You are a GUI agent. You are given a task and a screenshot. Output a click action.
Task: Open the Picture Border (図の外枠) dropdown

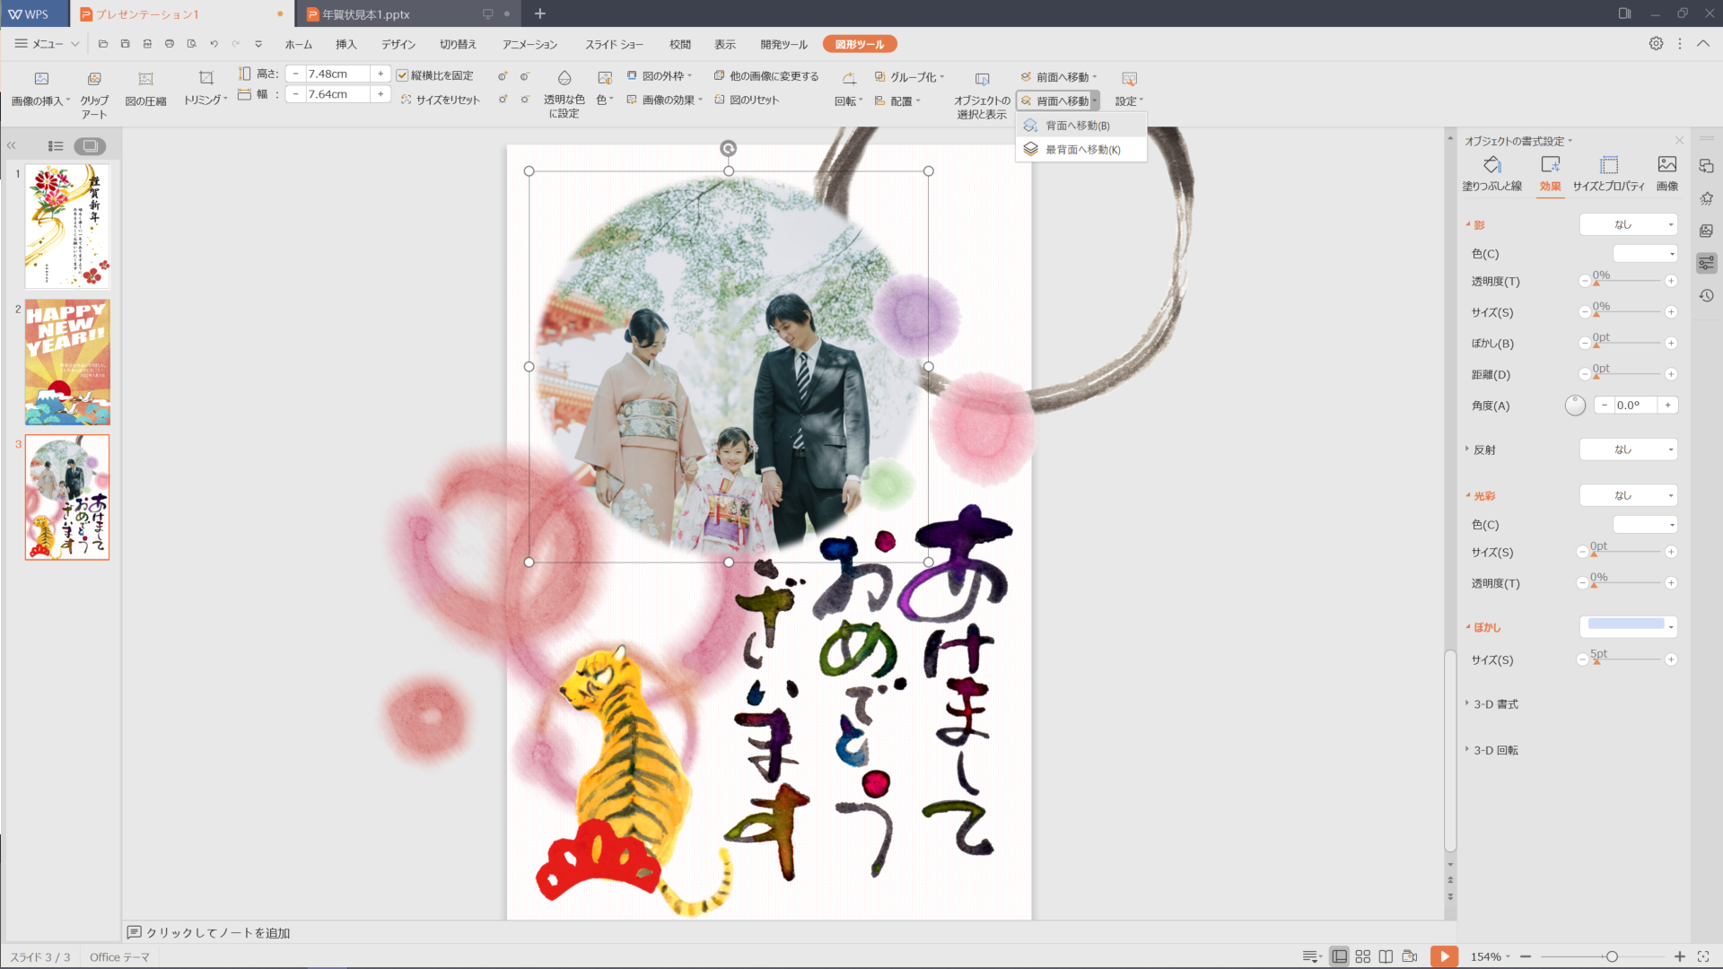(660, 76)
